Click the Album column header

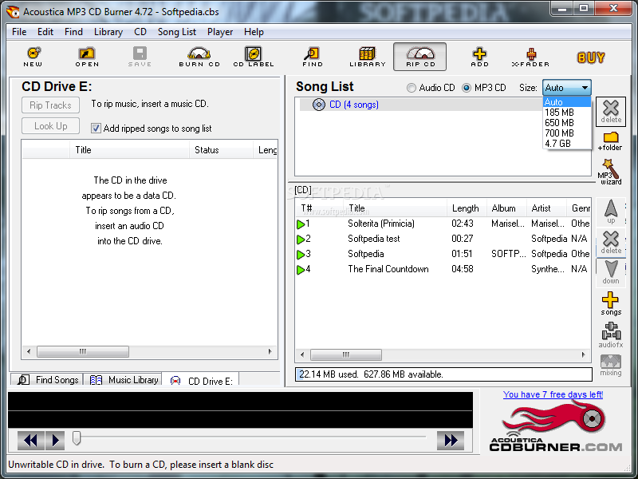[x=506, y=208]
